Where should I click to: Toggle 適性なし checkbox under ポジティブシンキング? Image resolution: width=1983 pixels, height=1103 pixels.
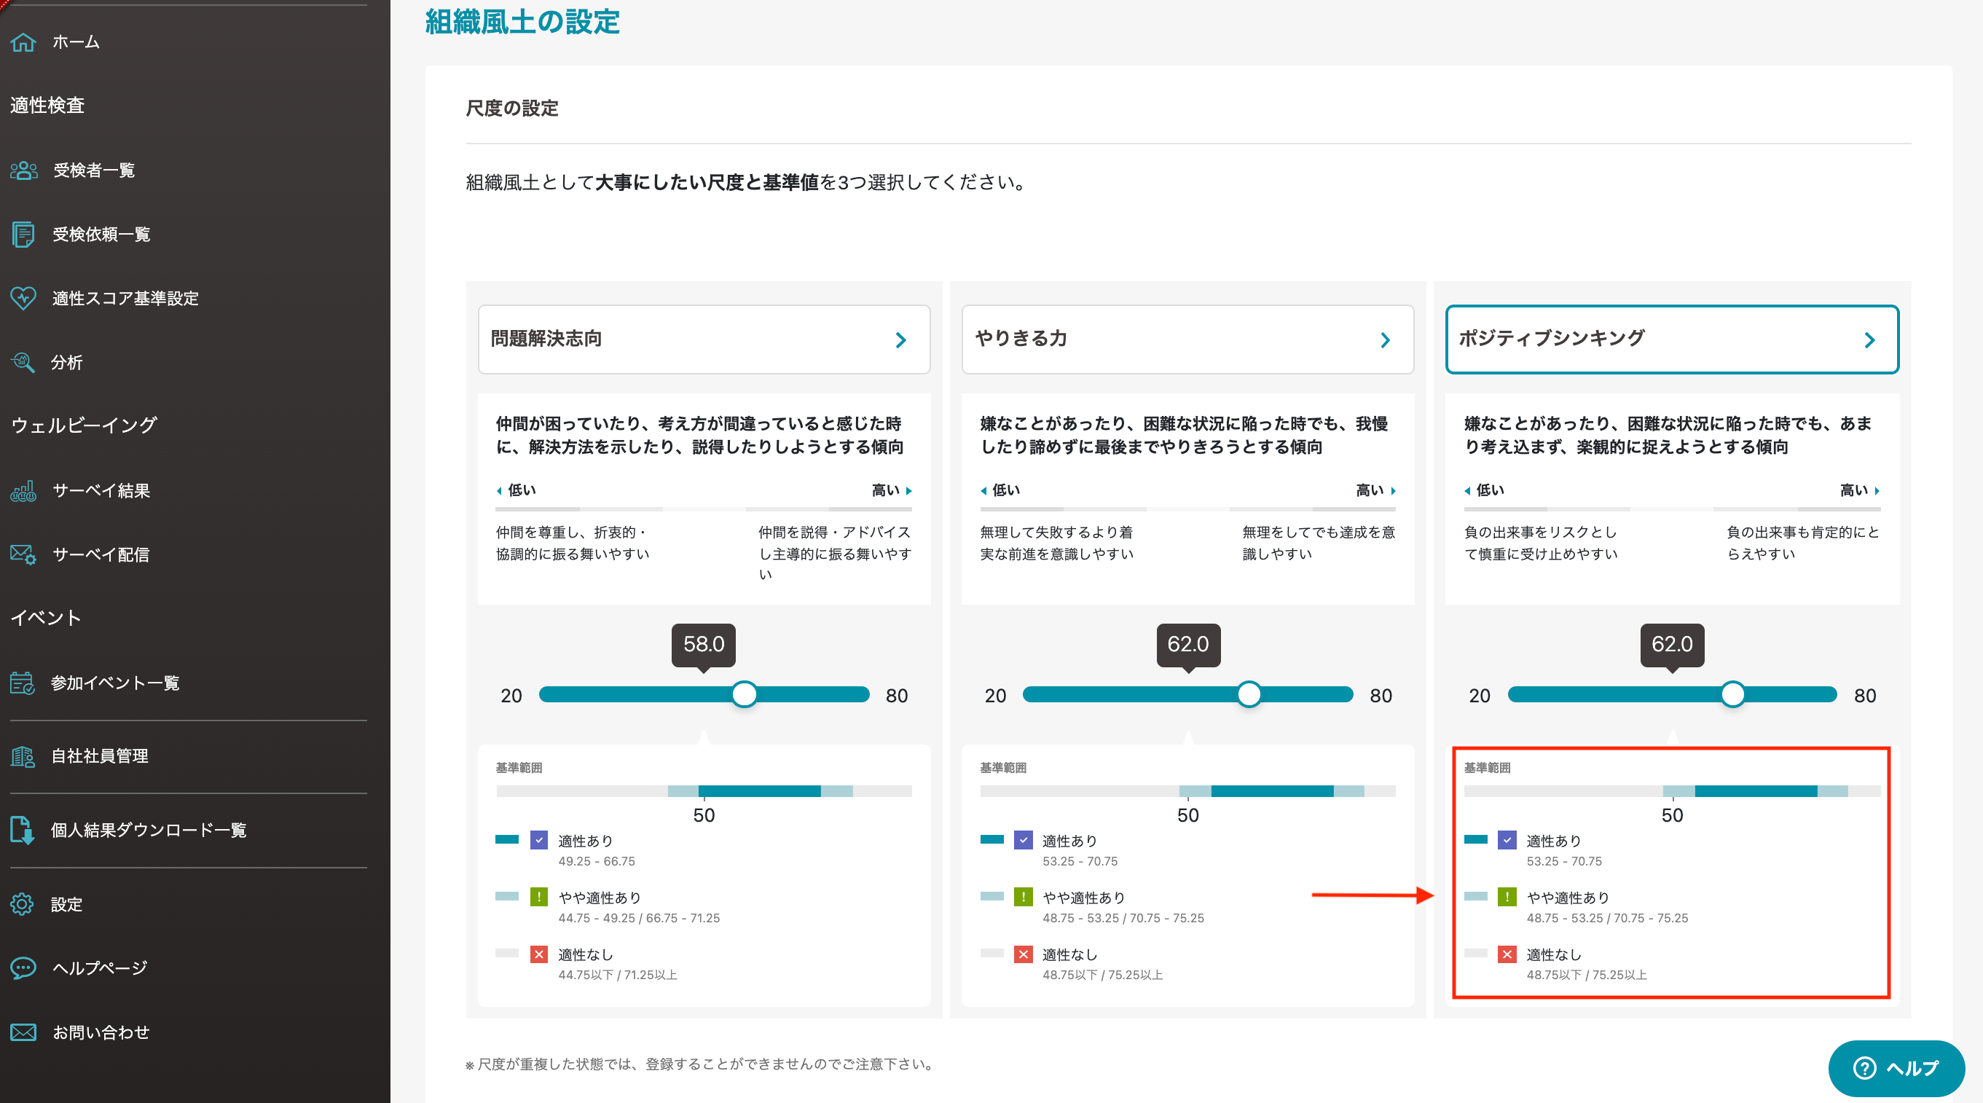(x=1507, y=954)
